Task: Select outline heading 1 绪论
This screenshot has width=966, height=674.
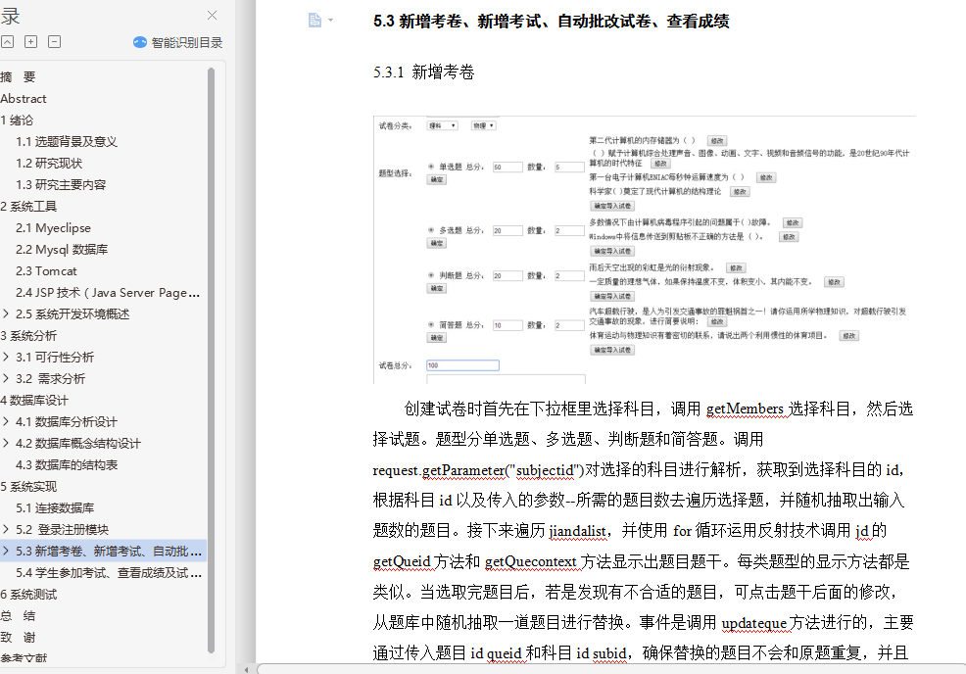Action: [17, 120]
